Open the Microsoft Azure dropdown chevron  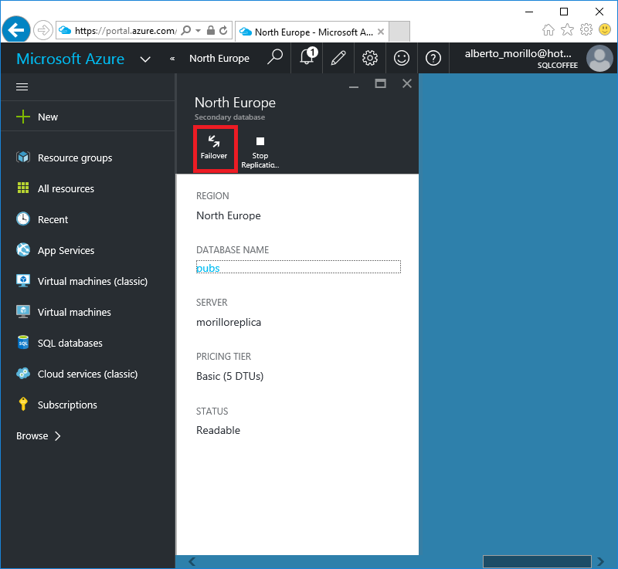point(145,59)
